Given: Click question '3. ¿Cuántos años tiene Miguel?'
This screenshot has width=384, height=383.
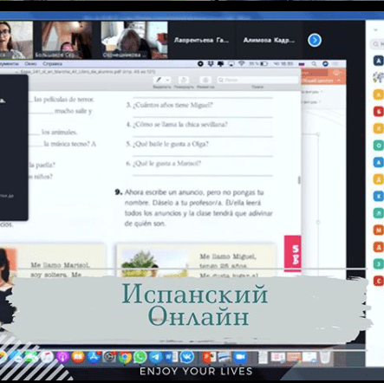Looking at the screenshot, I should (170, 105).
